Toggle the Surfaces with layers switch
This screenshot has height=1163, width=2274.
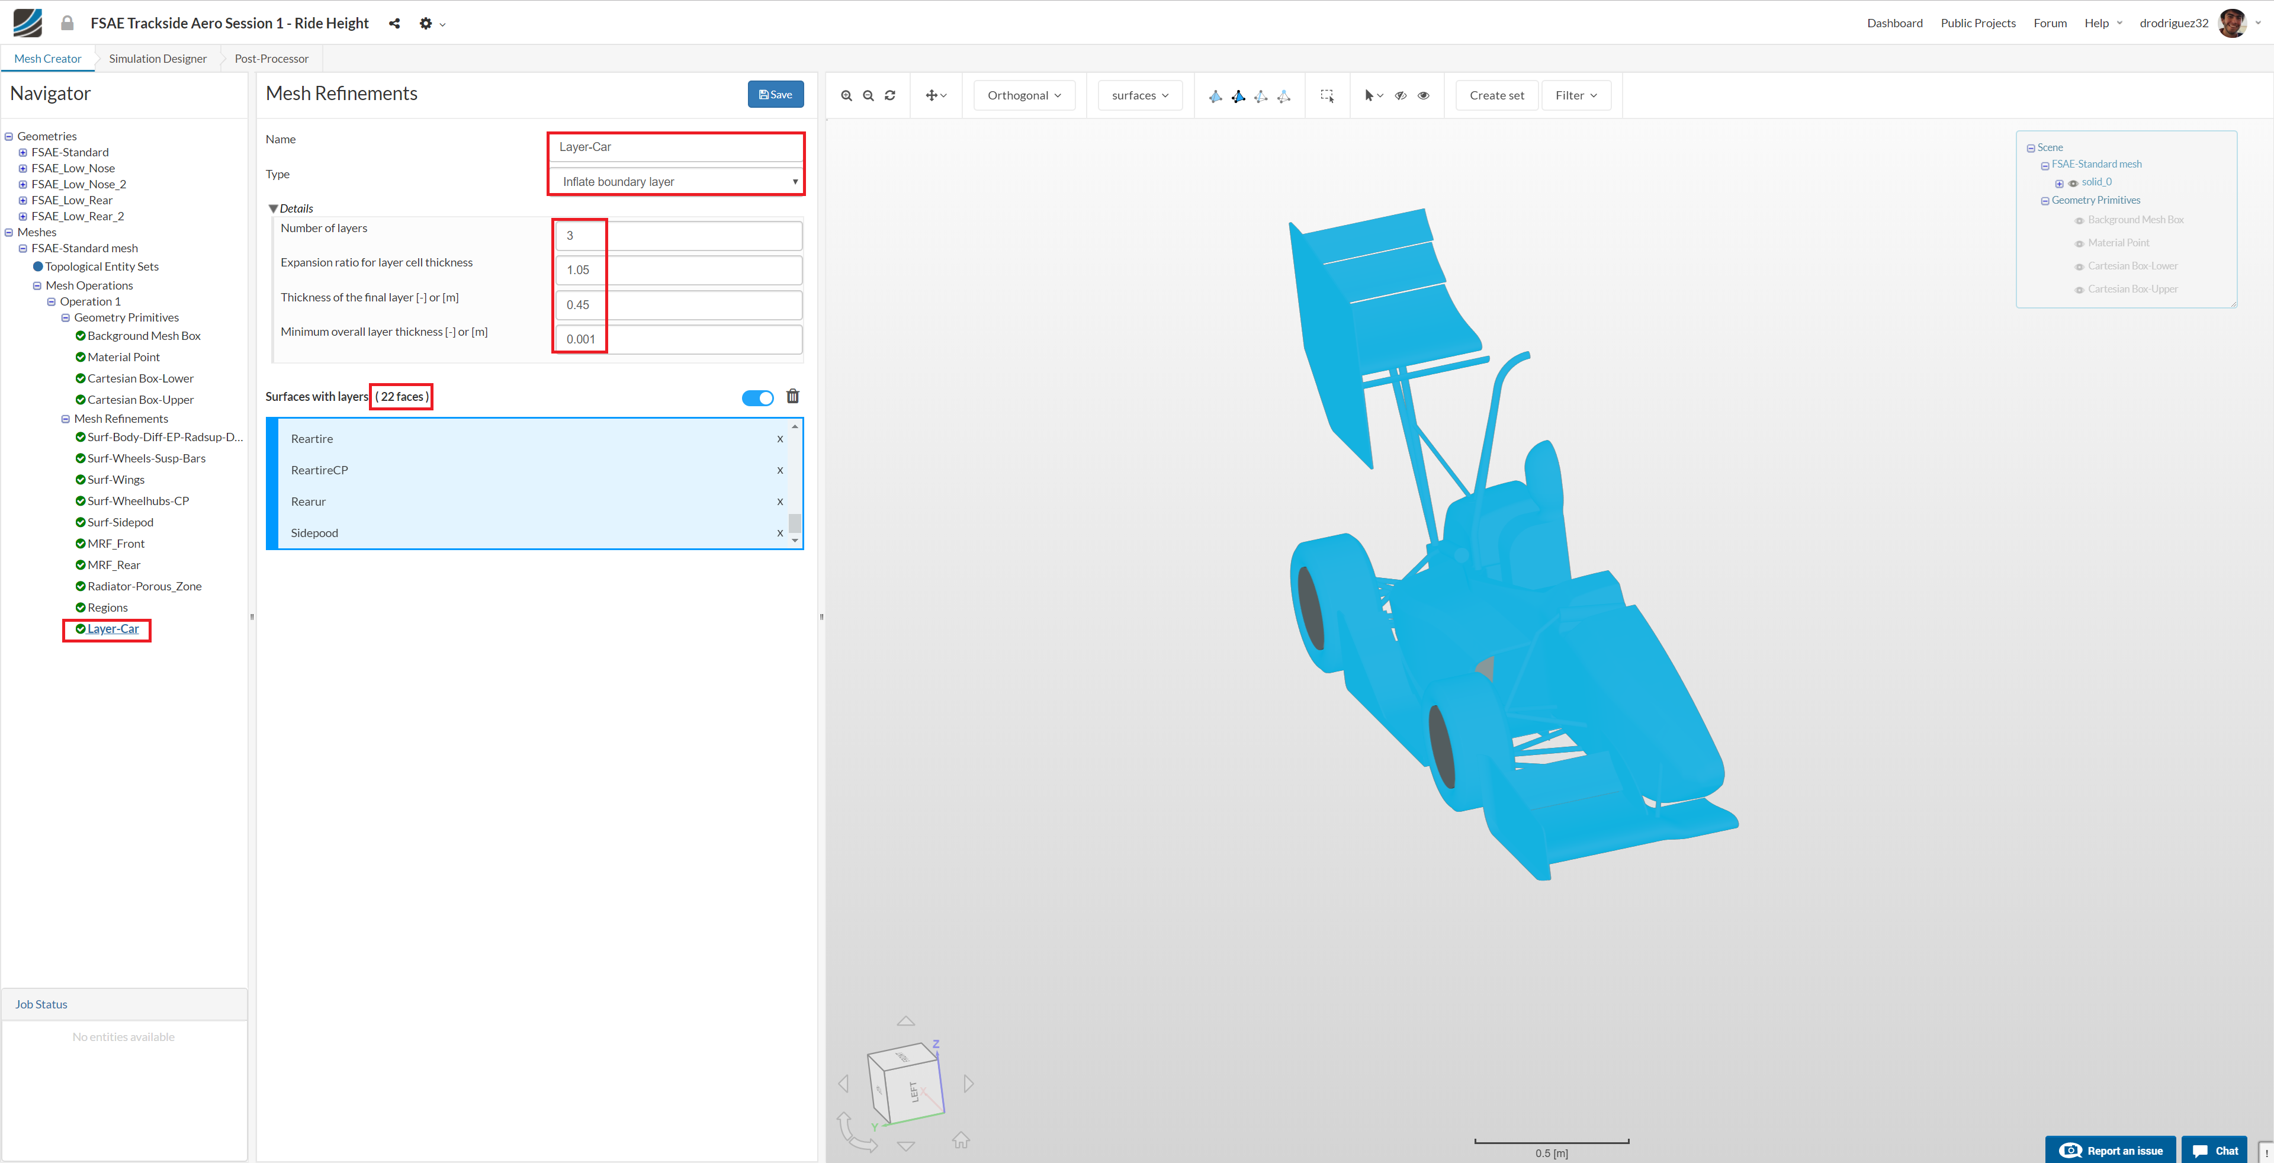tap(757, 398)
